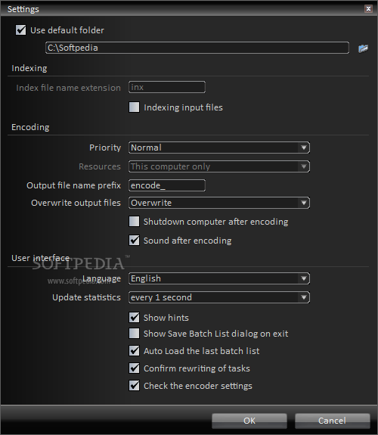Click the default folder path field
Viewport: 378px width, 435px height.
click(197, 48)
